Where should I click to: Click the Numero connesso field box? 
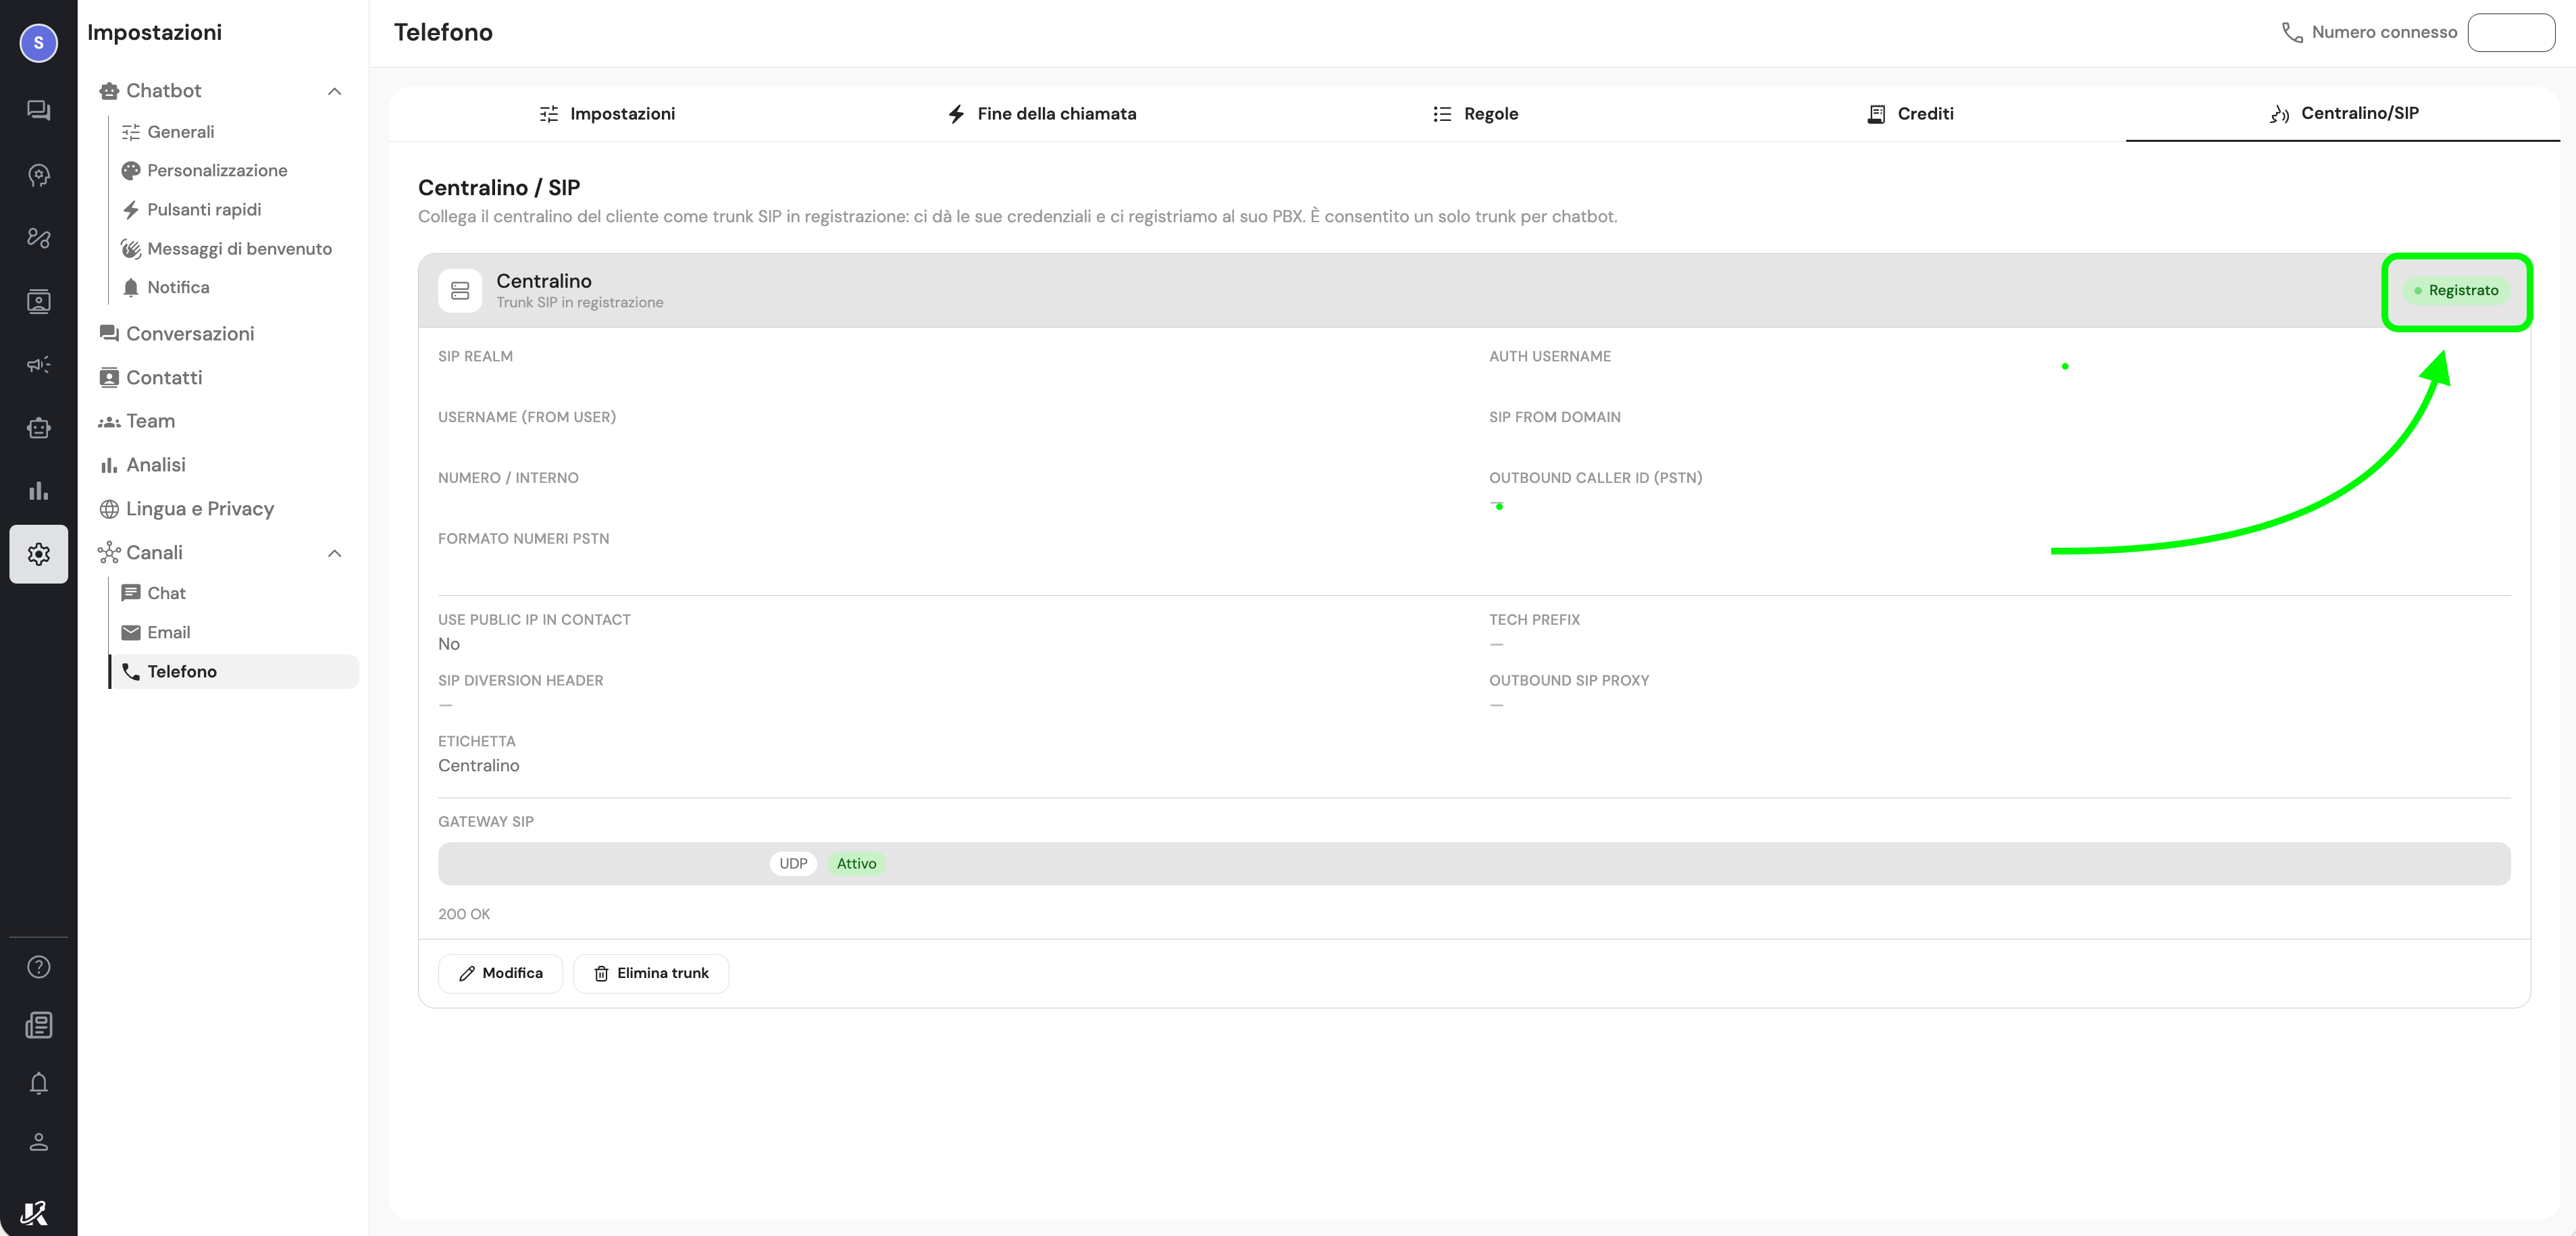[x=2511, y=32]
